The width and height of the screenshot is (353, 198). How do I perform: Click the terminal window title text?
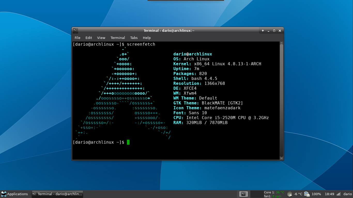(169, 30)
